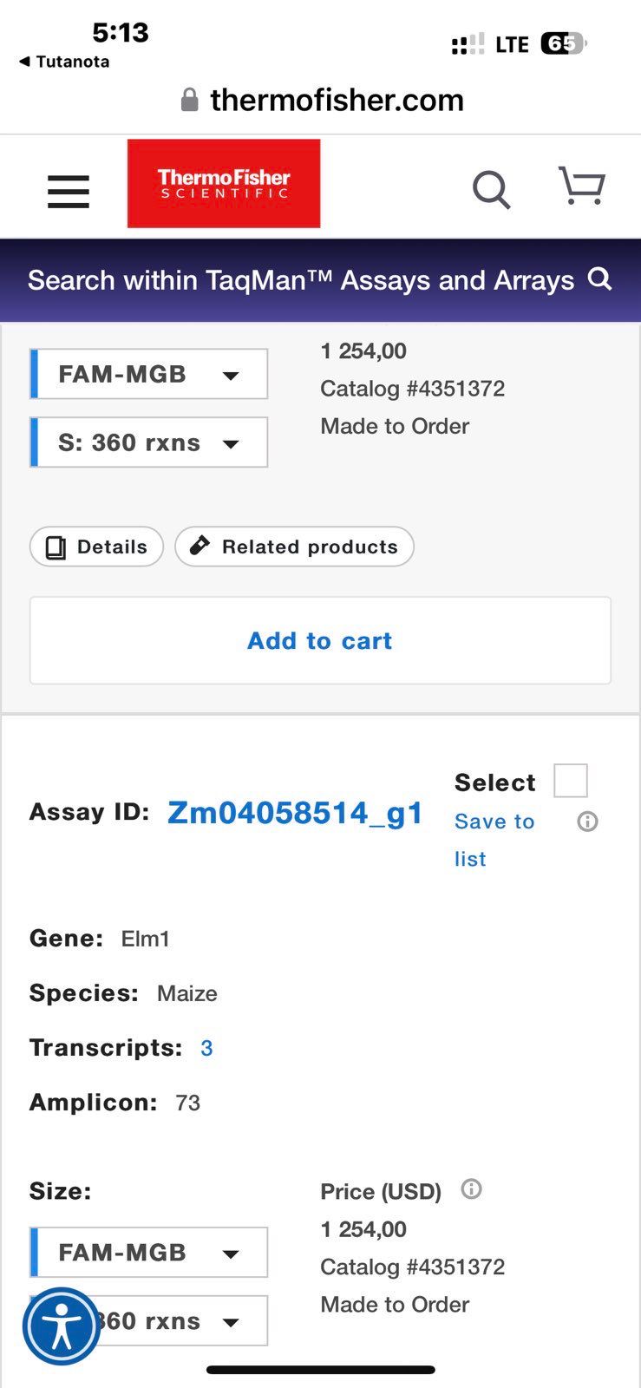
Task: Tap the Save to list link
Action: click(494, 840)
